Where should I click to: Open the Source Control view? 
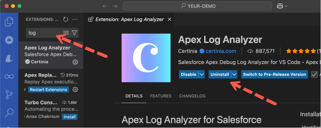click(x=9, y=94)
